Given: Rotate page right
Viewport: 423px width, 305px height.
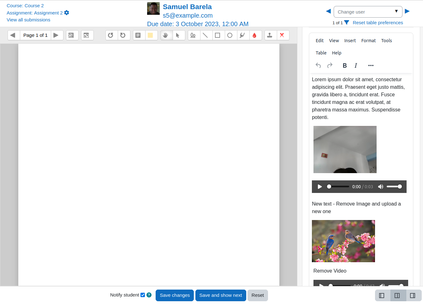Looking at the screenshot, I should [x=124, y=35].
